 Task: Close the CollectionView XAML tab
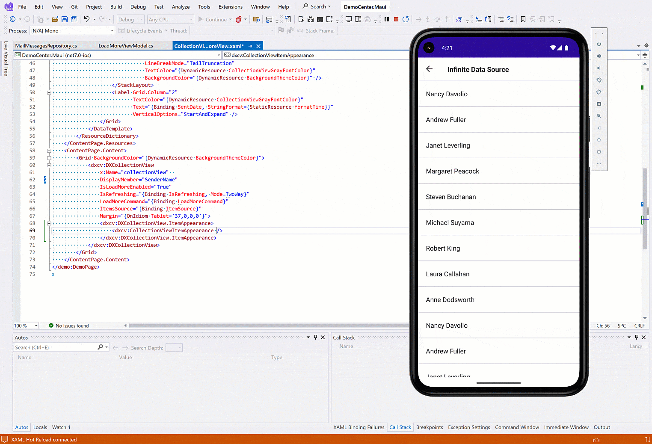258,46
